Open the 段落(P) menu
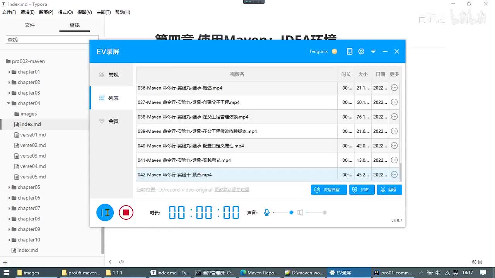The height and width of the screenshot is (278, 495). [46, 12]
